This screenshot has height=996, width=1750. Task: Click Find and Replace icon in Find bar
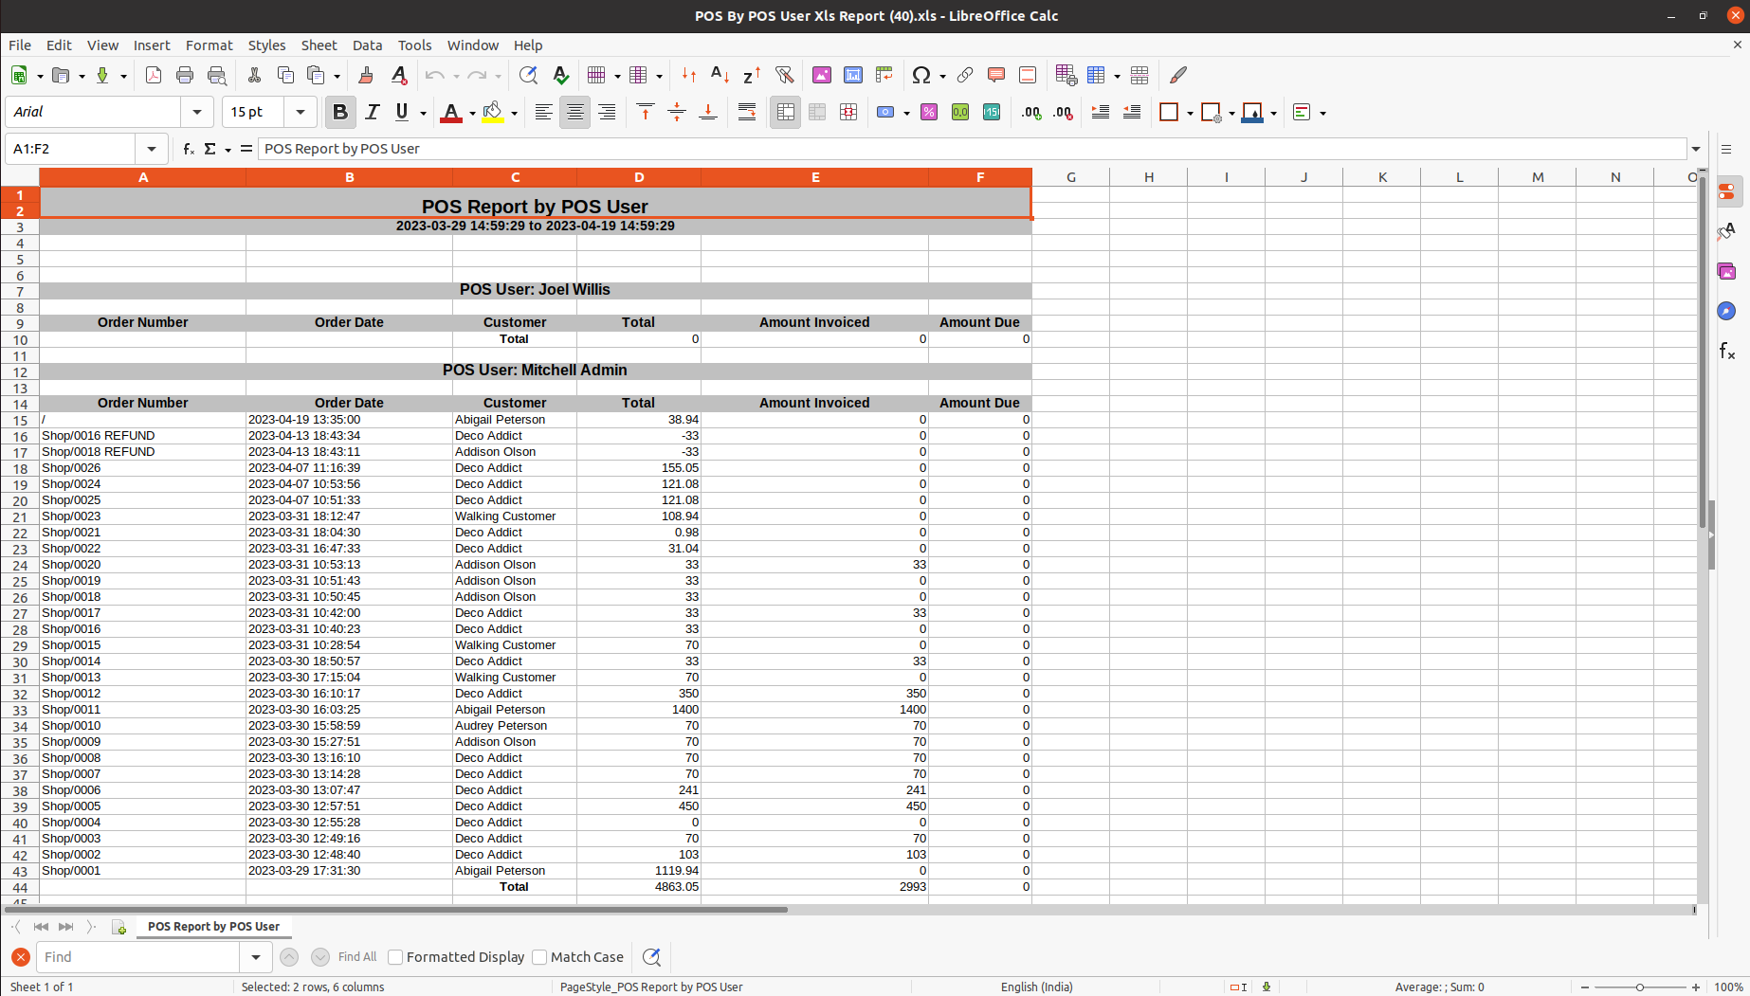pyautogui.click(x=651, y=957)
